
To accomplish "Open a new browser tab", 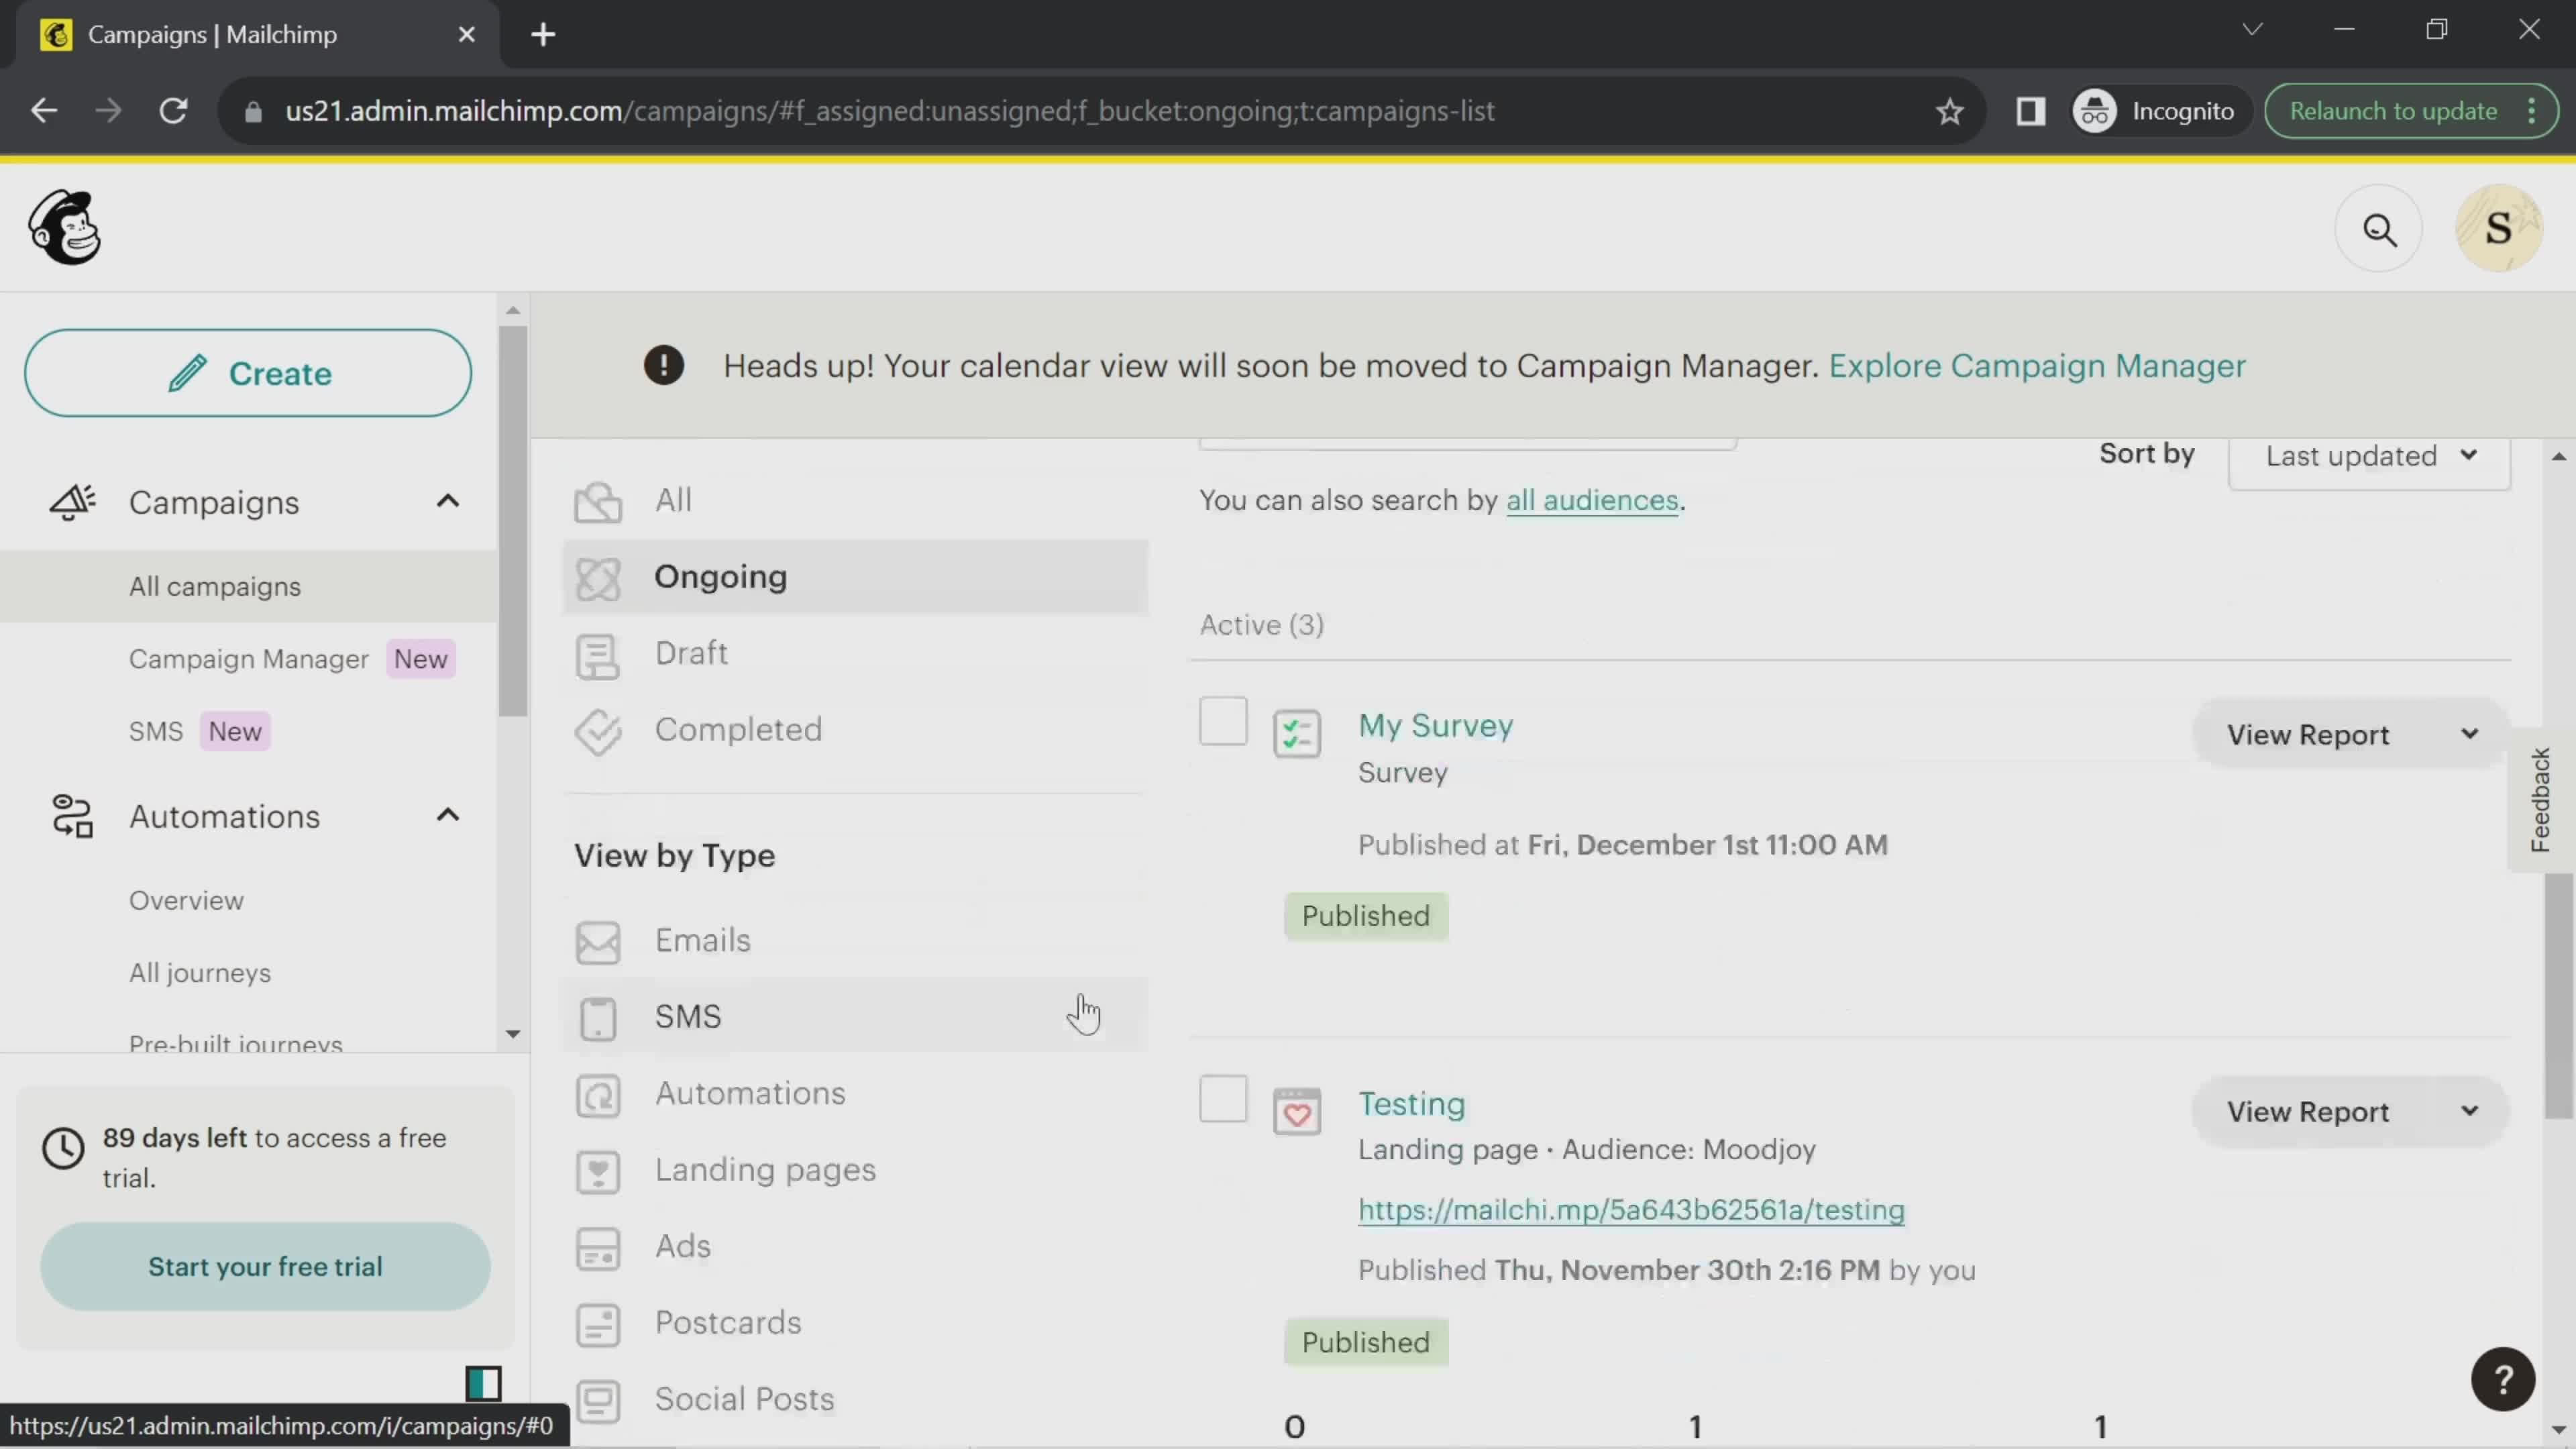I will [x=543, y=35].
